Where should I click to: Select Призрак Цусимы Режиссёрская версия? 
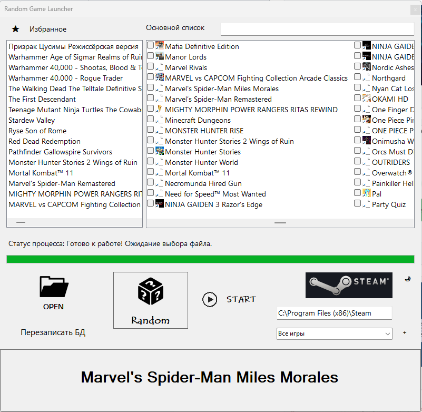coord(73,46)
